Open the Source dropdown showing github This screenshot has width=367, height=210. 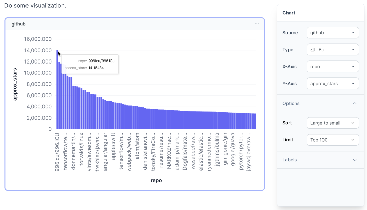click(332, 33)
